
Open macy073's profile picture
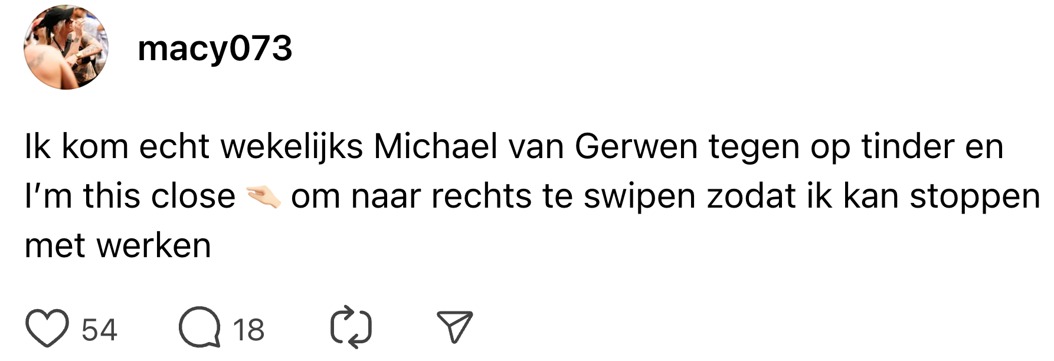(x=66, y=47)
